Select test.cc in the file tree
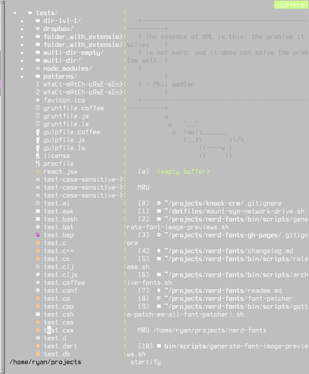 57,259
